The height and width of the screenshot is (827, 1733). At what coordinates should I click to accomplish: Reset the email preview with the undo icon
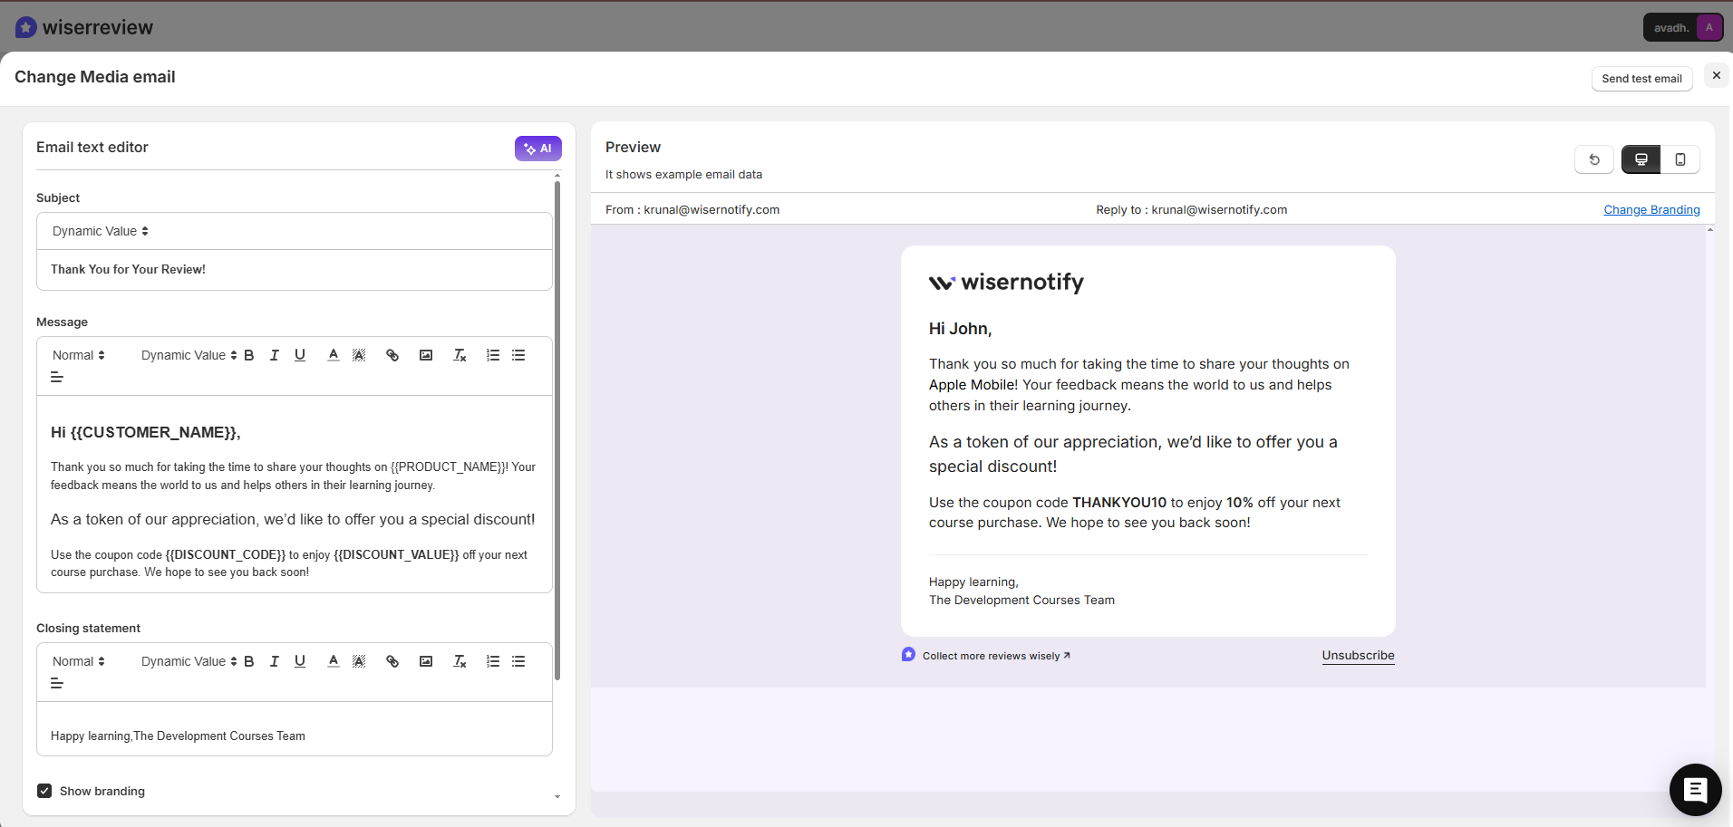(1595, 159)
